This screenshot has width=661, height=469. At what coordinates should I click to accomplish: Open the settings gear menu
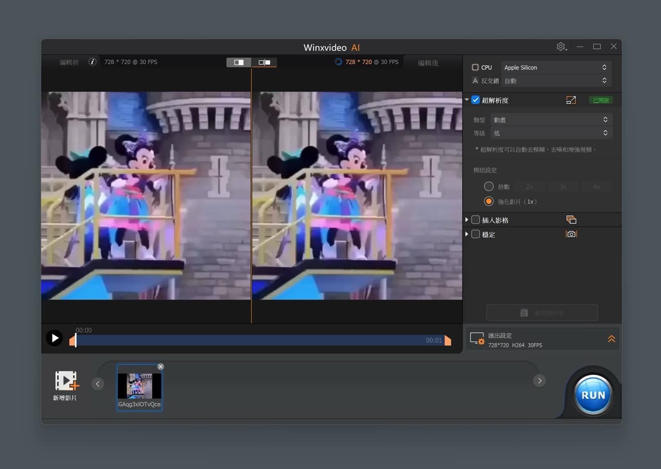[x=561, y=46]
